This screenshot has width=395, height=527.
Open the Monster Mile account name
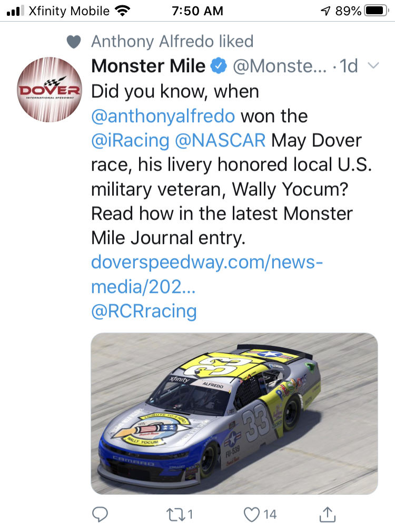148,66
